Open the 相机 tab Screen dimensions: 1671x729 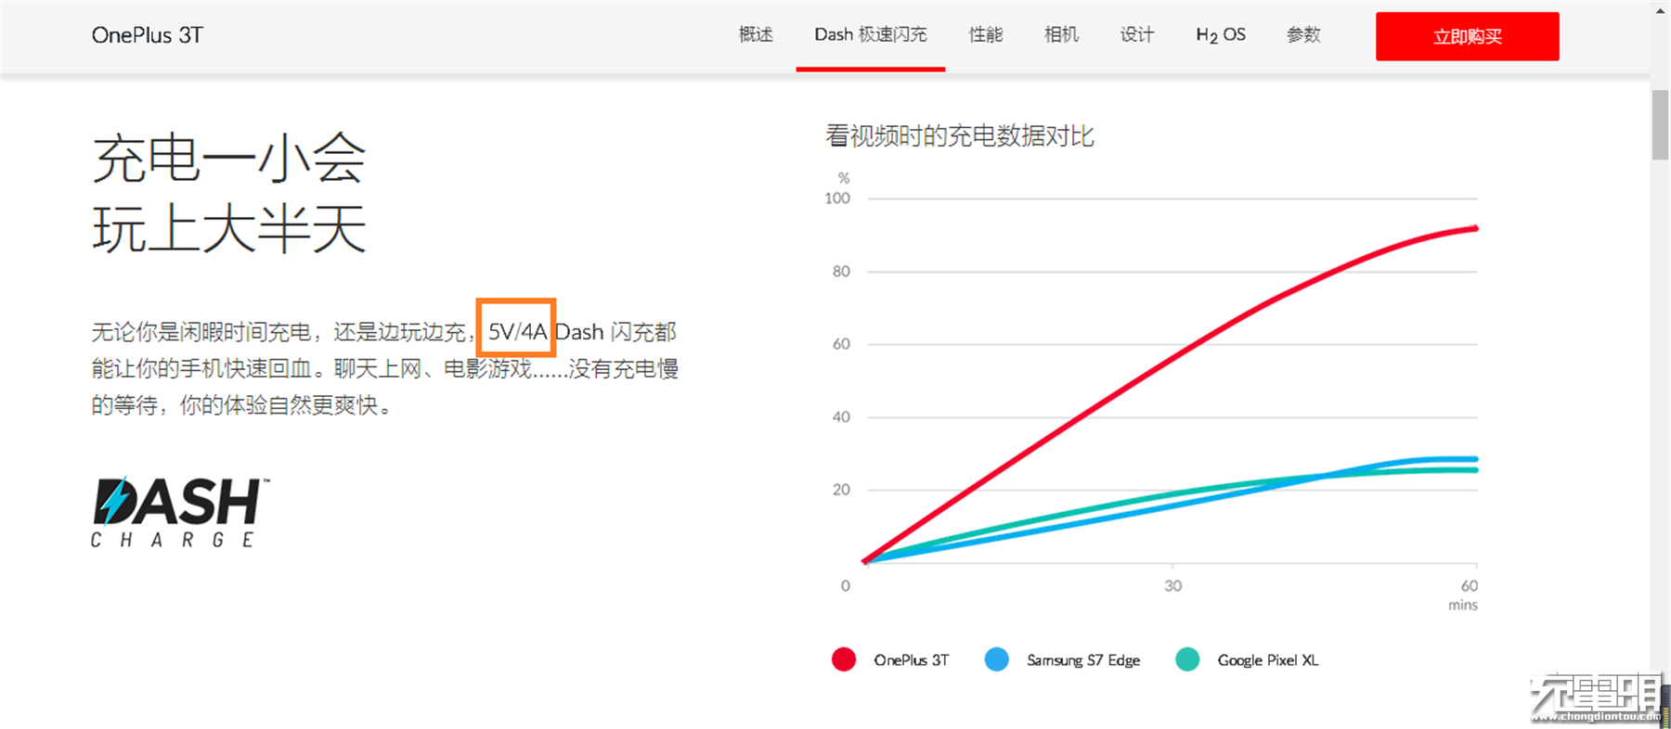[x=1061, y=35]
